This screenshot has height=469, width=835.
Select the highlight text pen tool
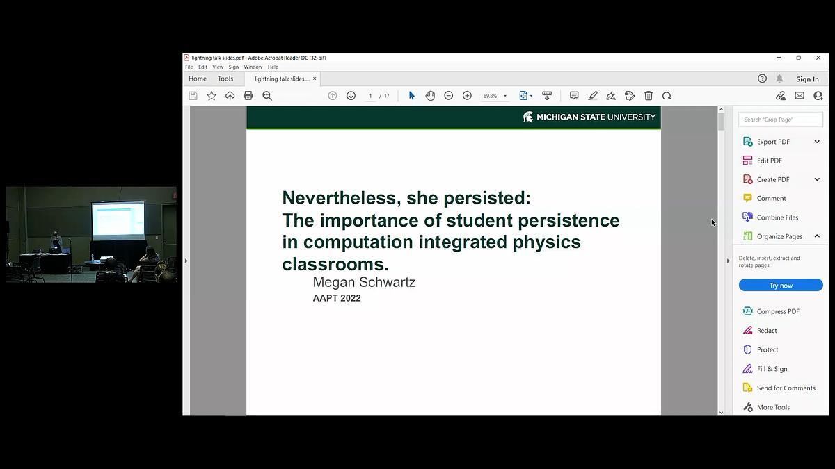tap(593, 96)
